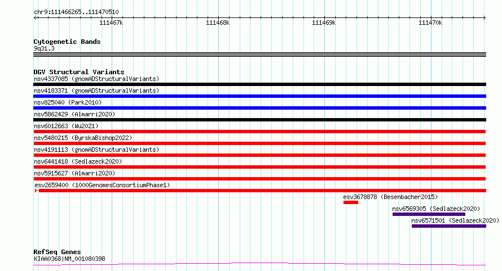Click the 111468k ruler label
Viewport: 502px width, 271px height.
pos(218,22)
